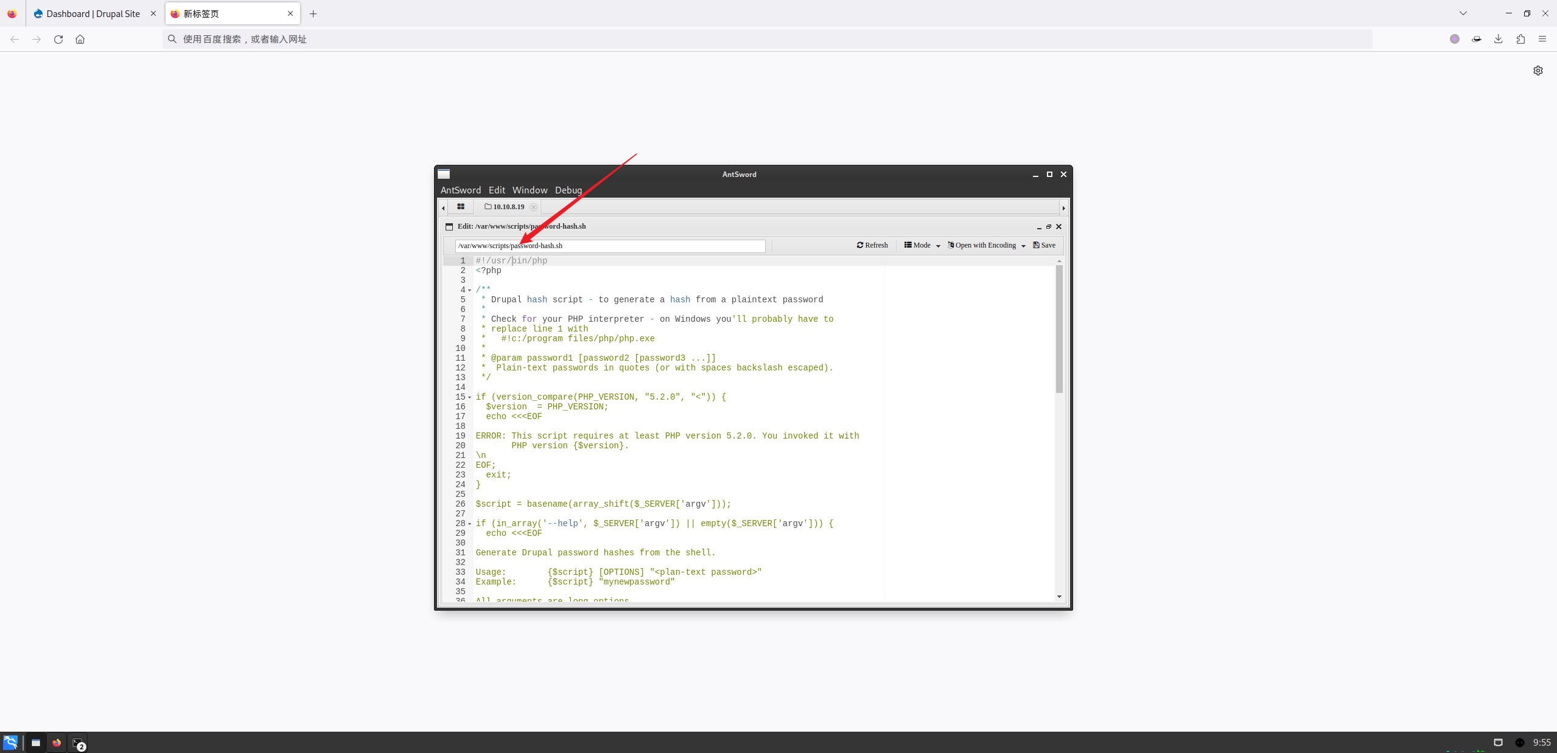Restore the Edit panel window

1049,227
